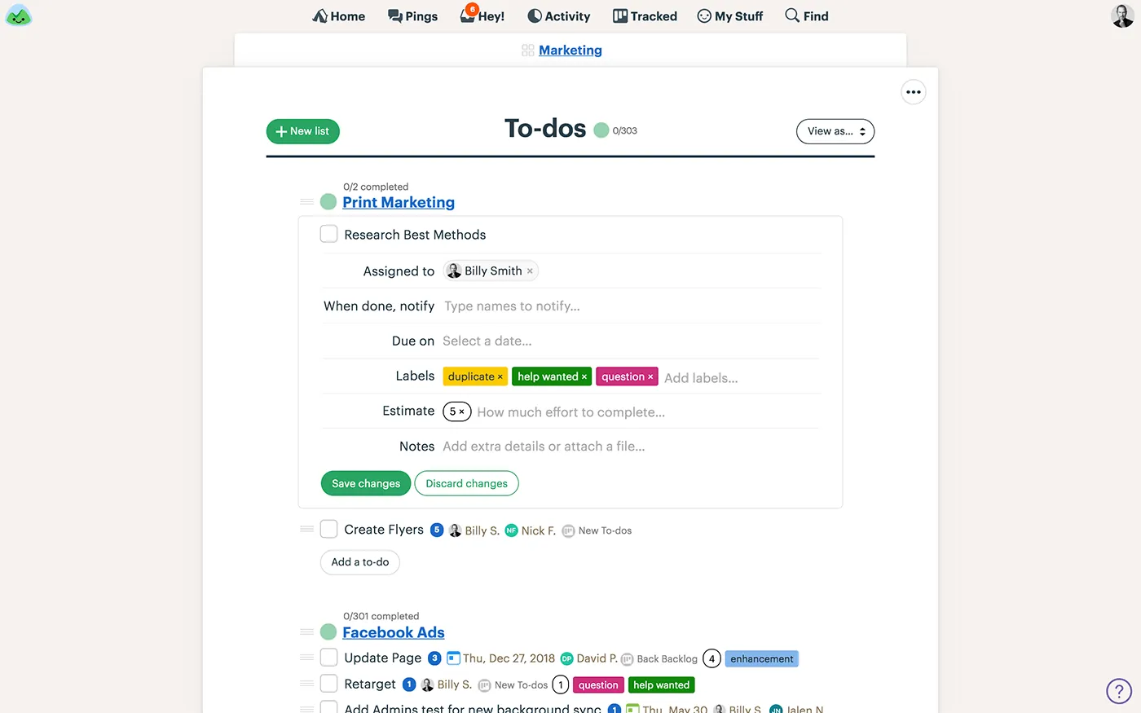Open the Update Page to-do
Image resolution: width=1141 pixels, height=713 pixels.
tap(382, 658)
